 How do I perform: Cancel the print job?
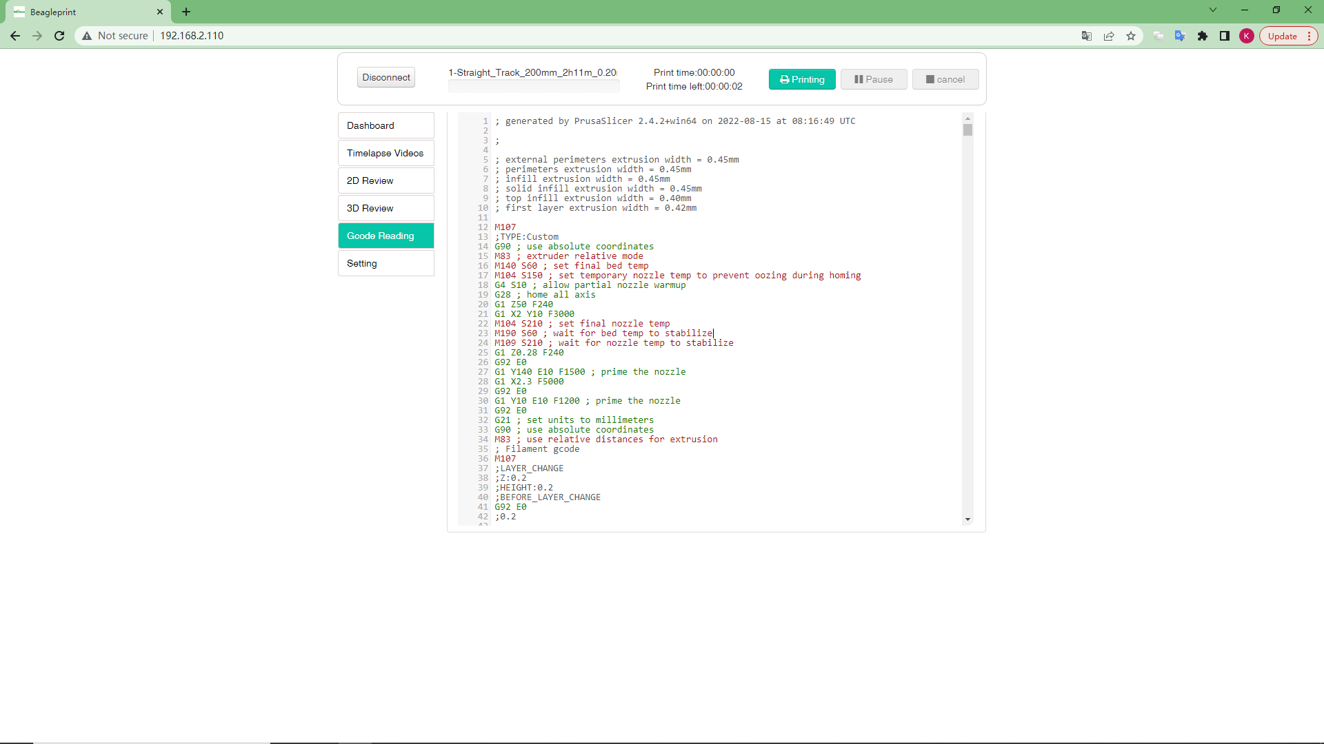pos(945,79)
